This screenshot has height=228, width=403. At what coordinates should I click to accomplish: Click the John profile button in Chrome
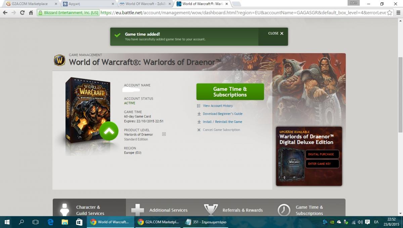[354, 3]
